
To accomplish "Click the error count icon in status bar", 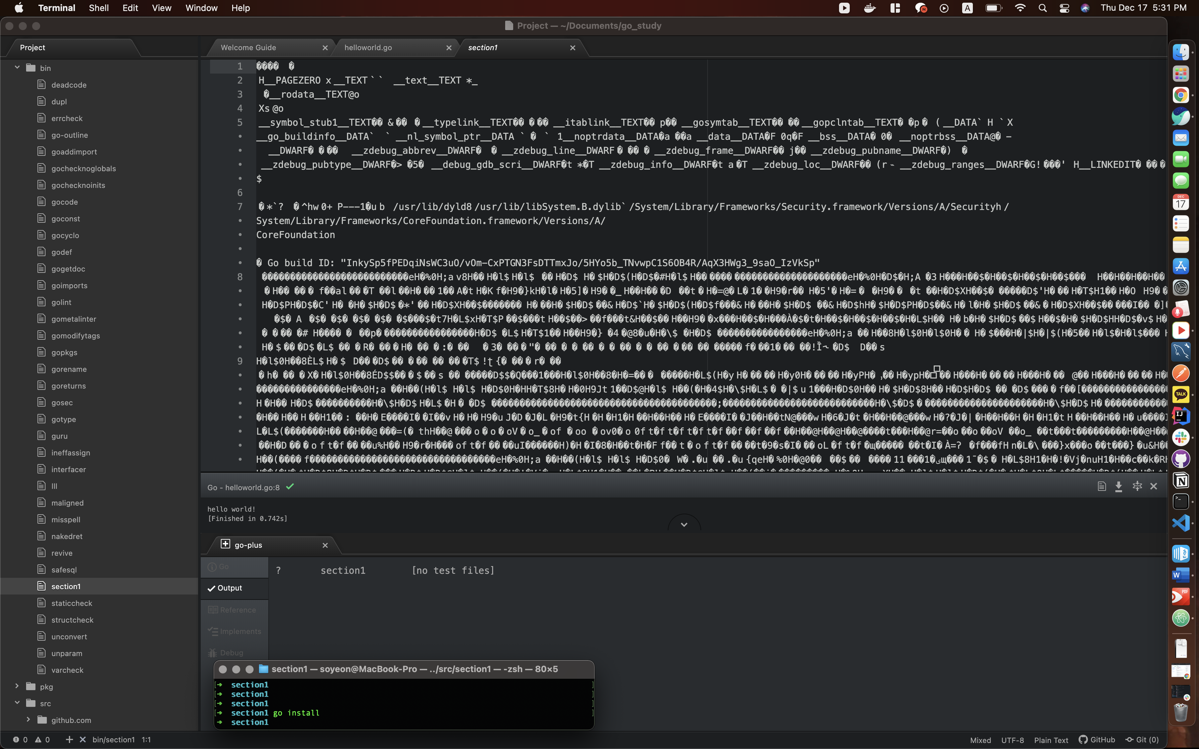I will (16, 740).
